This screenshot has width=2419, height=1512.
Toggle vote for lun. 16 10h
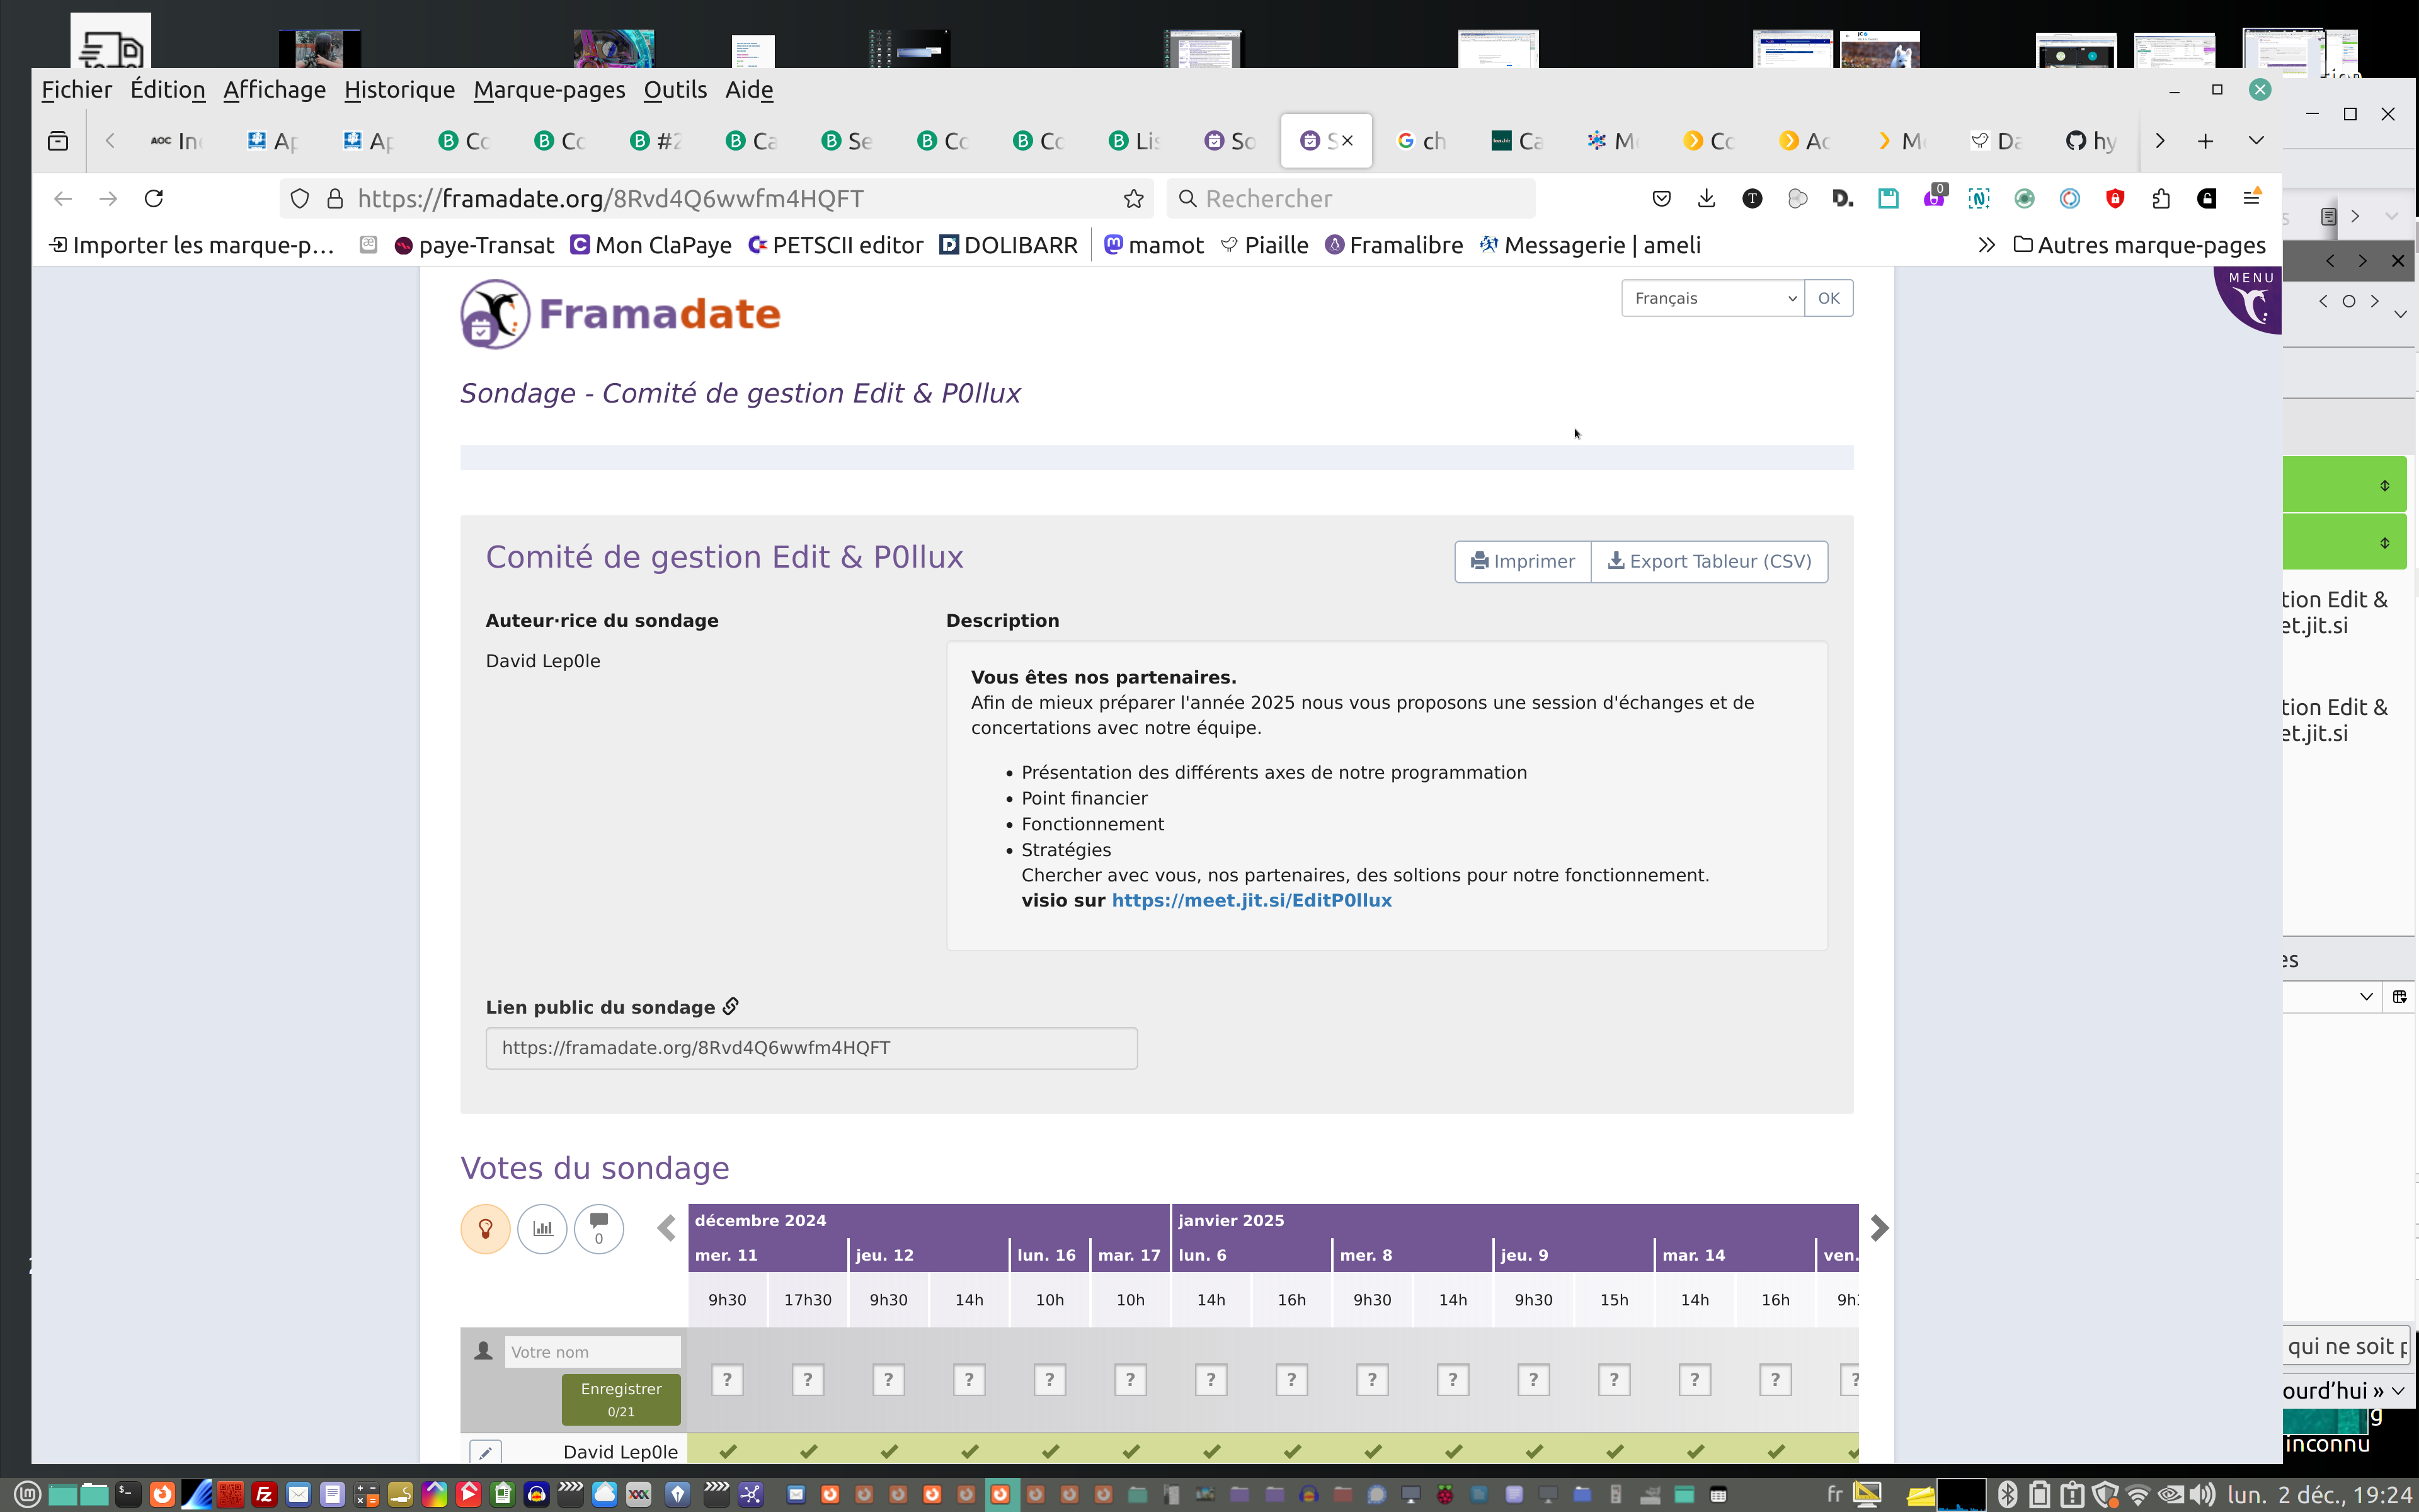(1049, 1380)
